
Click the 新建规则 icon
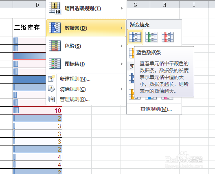pos(51,79)
